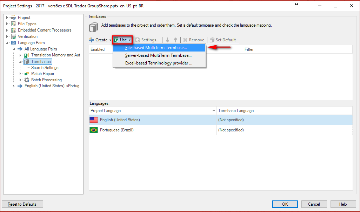Expand the Batch Processing node
The height and width of the screenshot is (212, 360).
point(20,80)
